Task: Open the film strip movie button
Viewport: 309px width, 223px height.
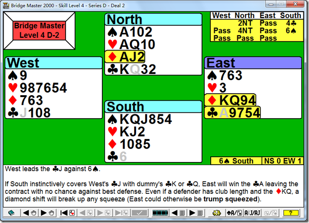Action: (160, 213)
